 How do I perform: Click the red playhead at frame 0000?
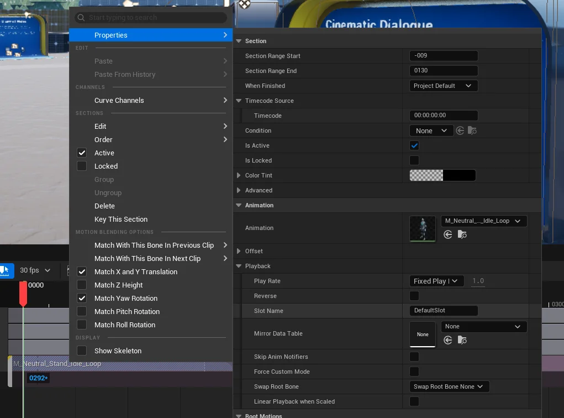[x=23, y=293]
